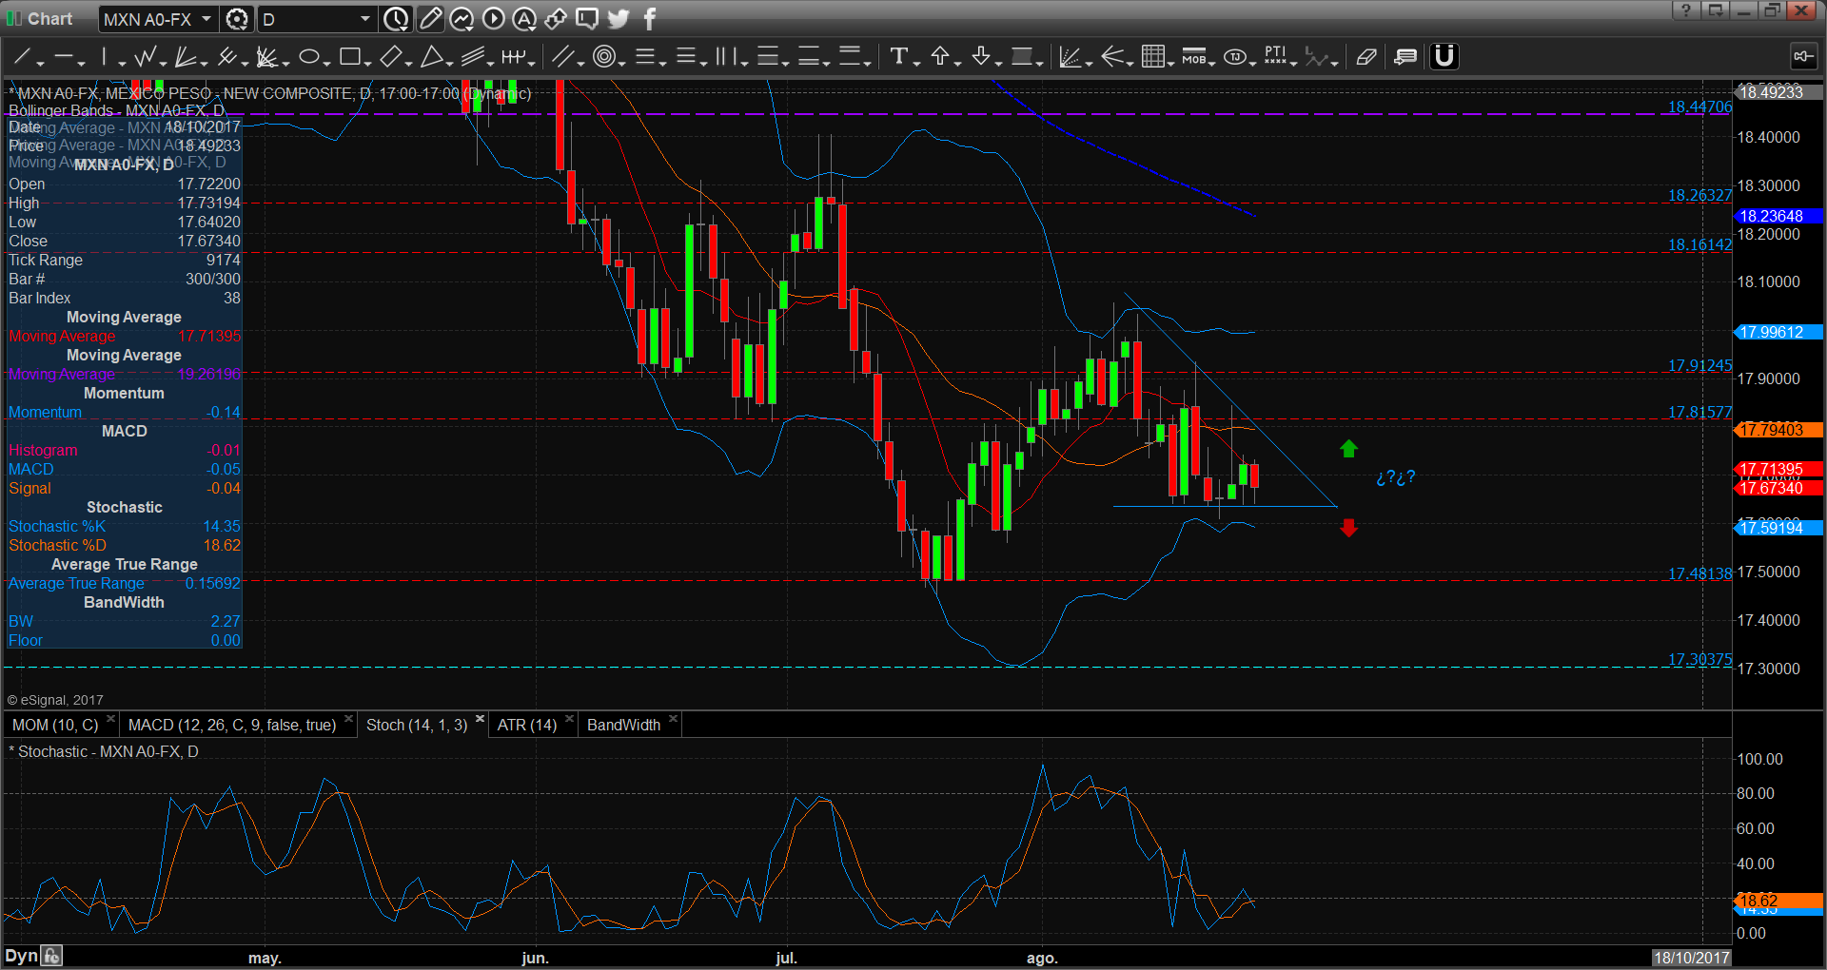Toggle the drawing pencil tool
The height and width of the screenshot is (970, 1827).
(430, 19)
